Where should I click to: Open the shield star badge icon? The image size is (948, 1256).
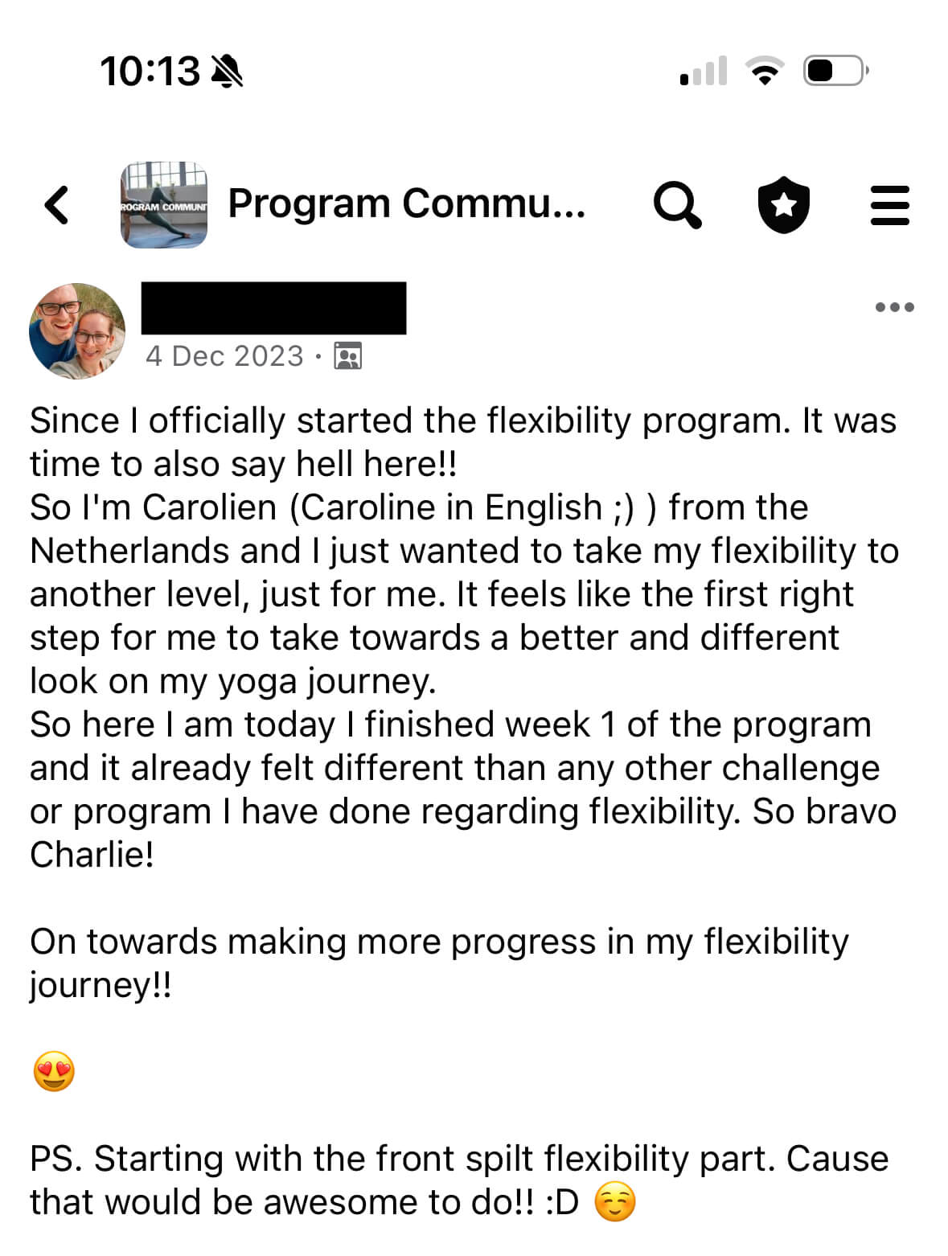click(783, 205)
